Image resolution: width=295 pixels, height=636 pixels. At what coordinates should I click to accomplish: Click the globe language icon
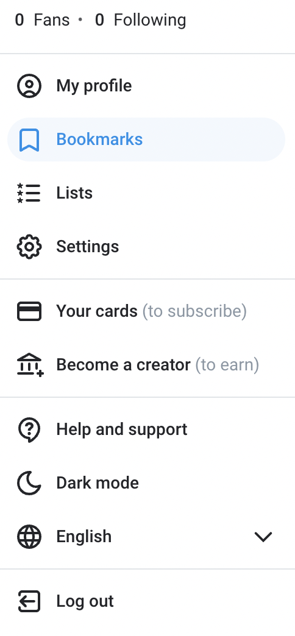(x=29, y=537)
